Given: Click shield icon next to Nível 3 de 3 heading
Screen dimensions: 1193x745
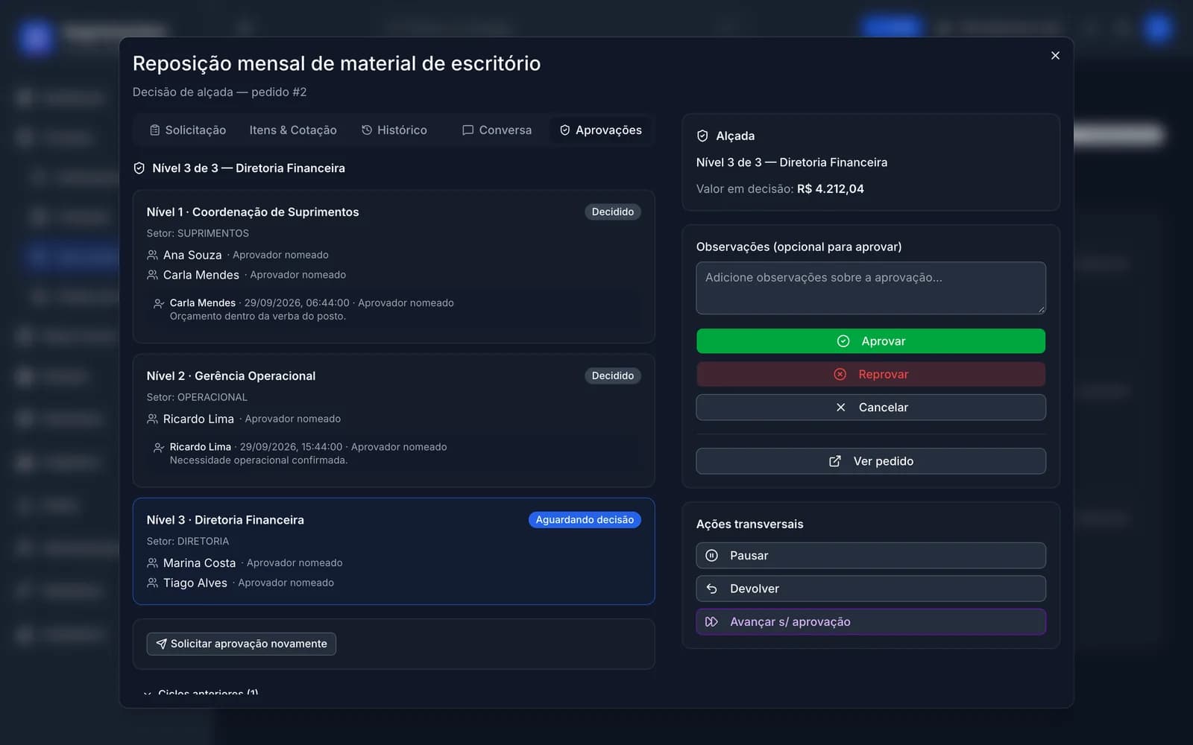Looking at the screenshot, I should (x=139, y=168).
